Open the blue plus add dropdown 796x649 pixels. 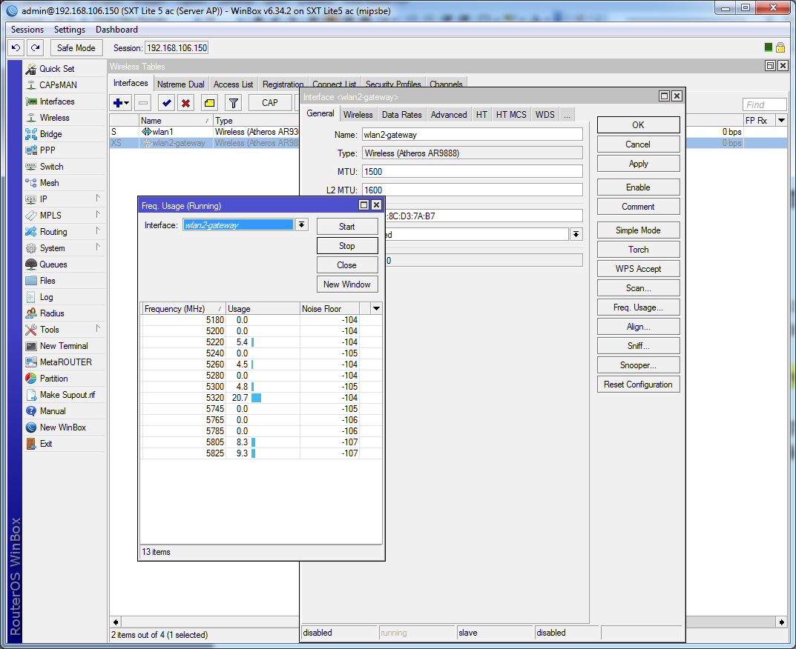coord(121,103)
